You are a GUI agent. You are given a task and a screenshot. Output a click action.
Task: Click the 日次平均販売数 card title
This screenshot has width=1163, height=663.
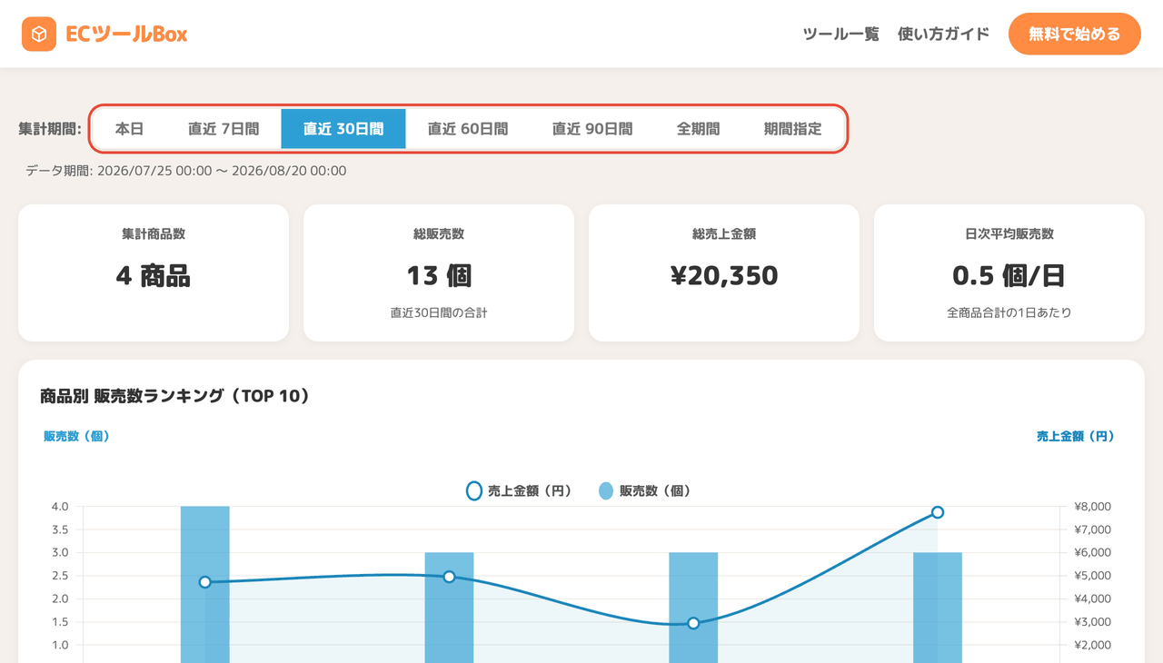click(x=1009, y=233)
